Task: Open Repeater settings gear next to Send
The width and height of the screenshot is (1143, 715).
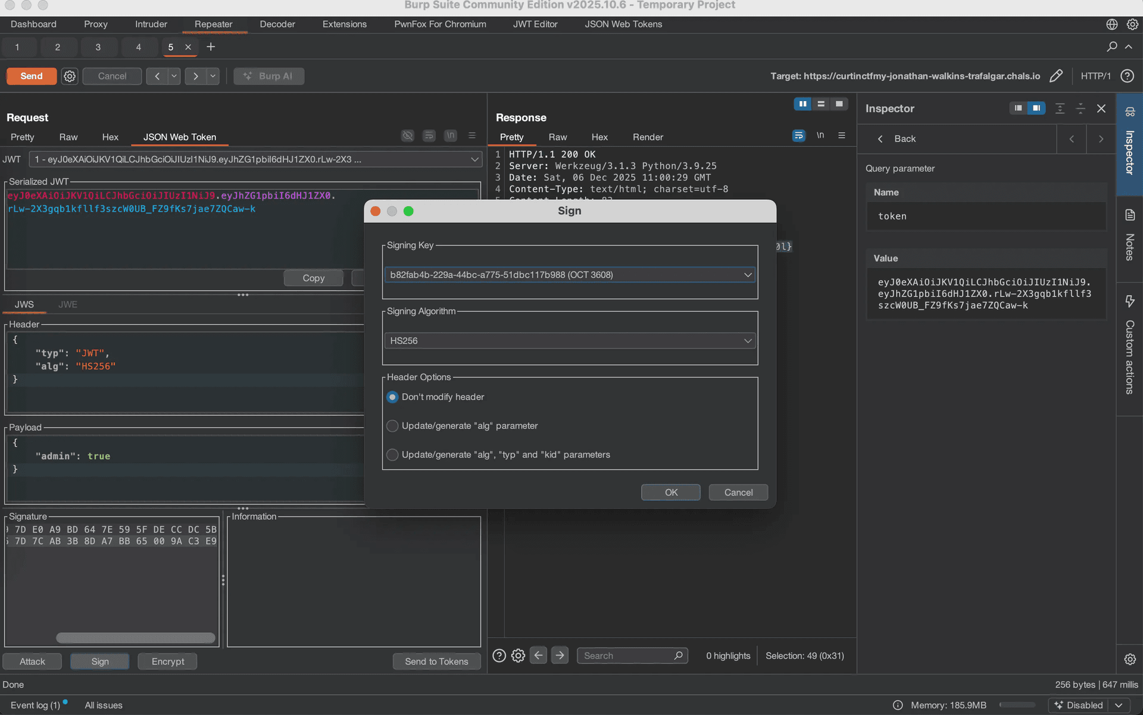Action: point(70,76)
